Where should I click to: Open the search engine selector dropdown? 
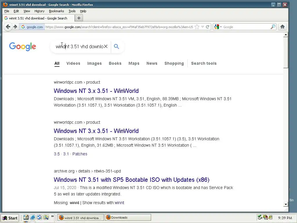pos(218,27)
